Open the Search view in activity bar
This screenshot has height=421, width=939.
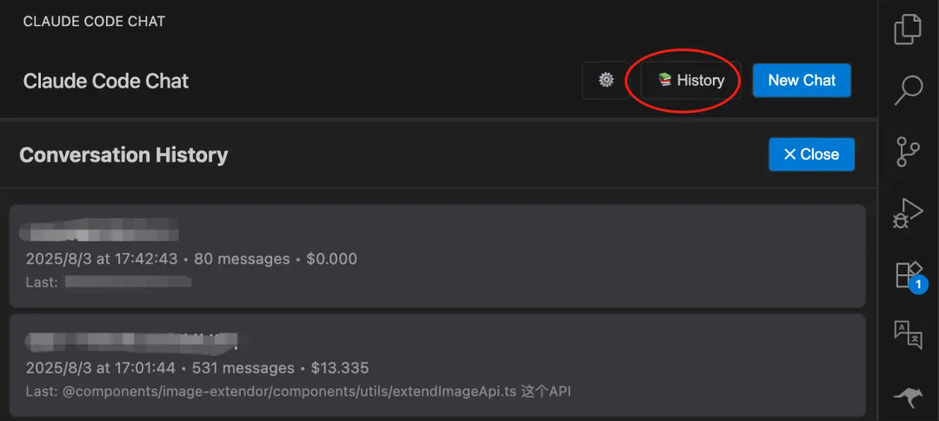pyautogui.click(x=908, y=90)
